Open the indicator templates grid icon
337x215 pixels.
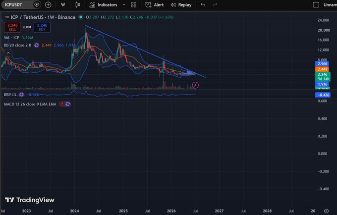pyautogui.click(x=134, y=5)
